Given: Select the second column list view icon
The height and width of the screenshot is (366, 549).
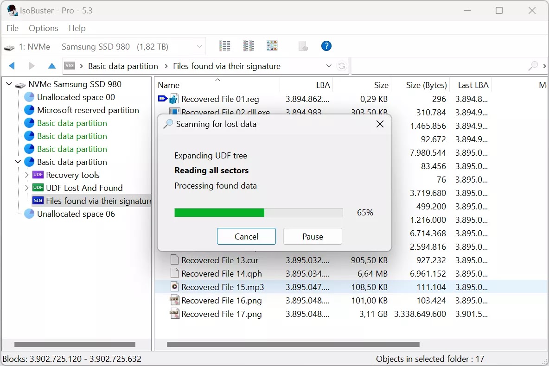Looking at the screenshot, I should [x=248, y=45].
